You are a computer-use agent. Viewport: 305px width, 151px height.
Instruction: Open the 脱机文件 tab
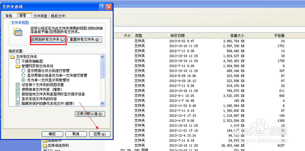click(x=58, y=16)
